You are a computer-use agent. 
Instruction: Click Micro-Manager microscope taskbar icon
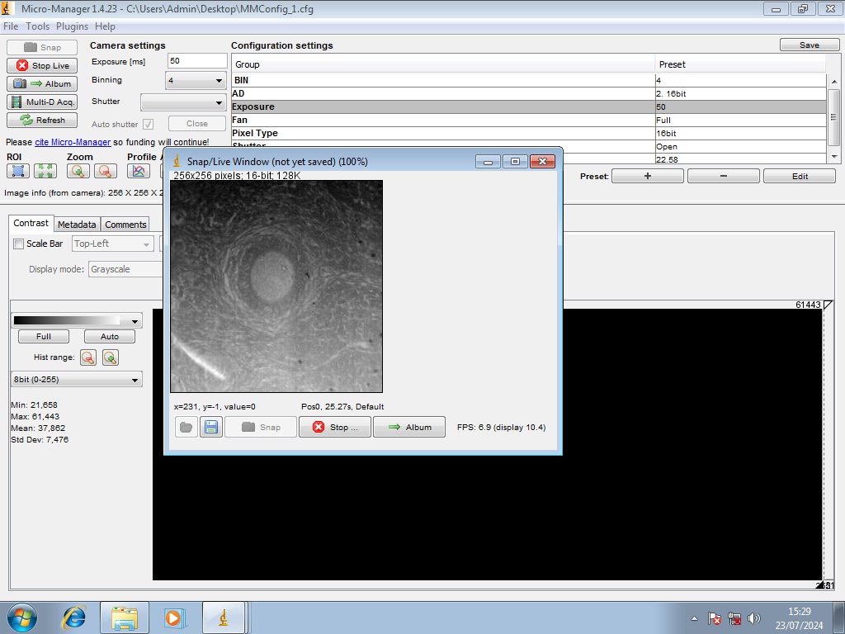click(x=223, y=617)
